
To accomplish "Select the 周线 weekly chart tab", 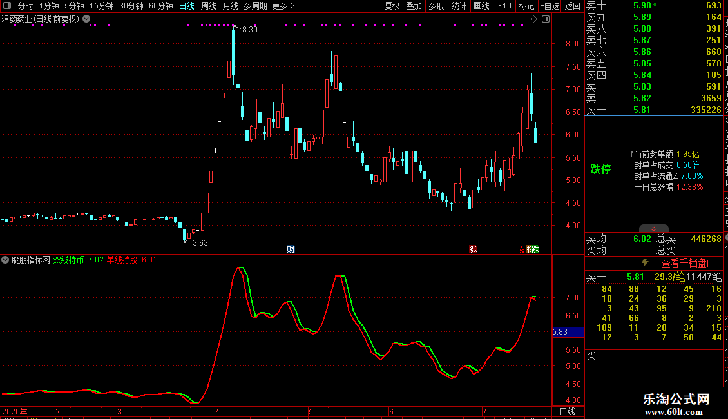I will coord(209,6).
